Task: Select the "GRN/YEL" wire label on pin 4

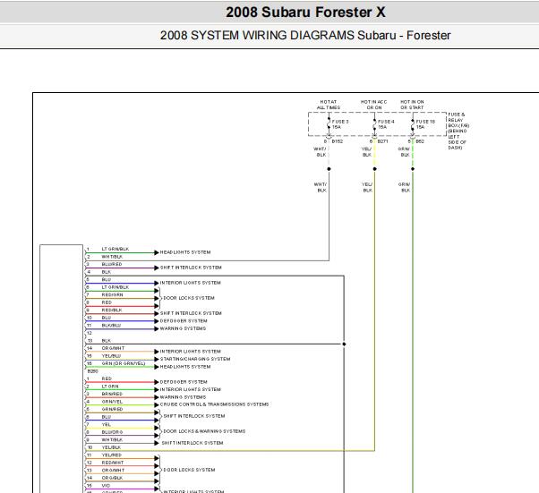Action: tap(112, 402)
